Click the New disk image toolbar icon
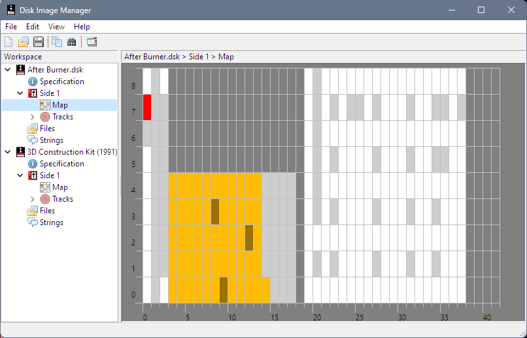This screenshot has width=527, height=338. pyautogui.click(x=8, y=42)
